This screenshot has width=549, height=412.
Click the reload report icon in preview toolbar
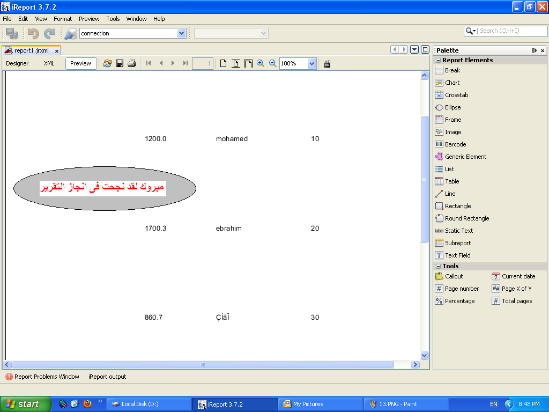(107, 63)
